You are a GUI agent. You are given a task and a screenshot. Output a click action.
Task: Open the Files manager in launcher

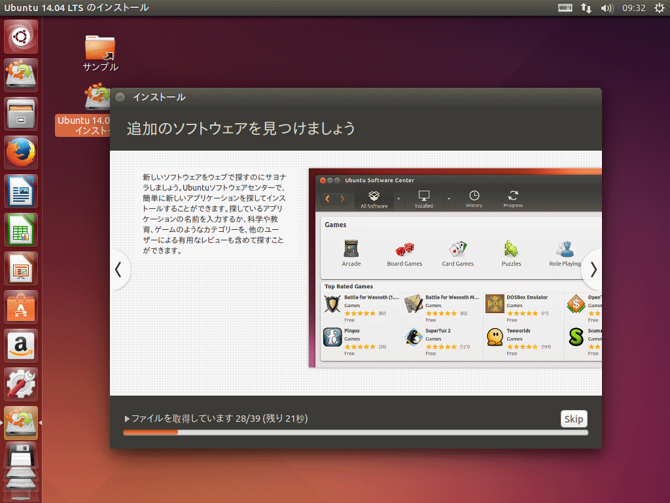tap(20, 114)
